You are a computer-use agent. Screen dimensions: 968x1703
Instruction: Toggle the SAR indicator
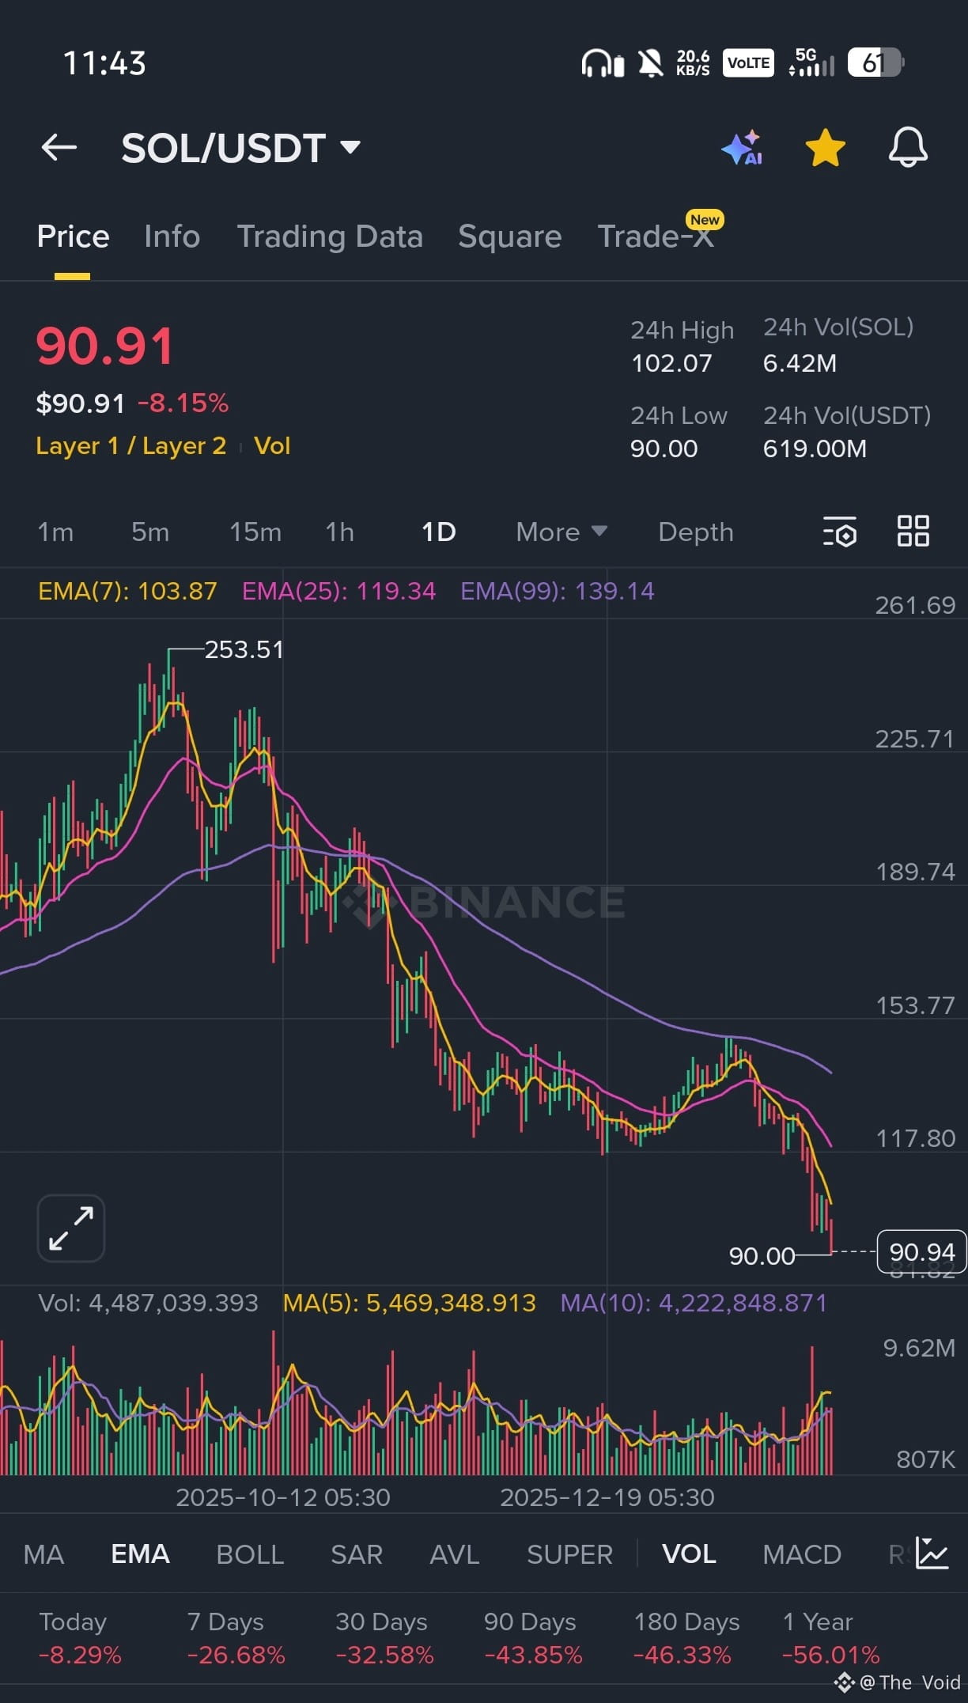click(x=357, y=1554)
